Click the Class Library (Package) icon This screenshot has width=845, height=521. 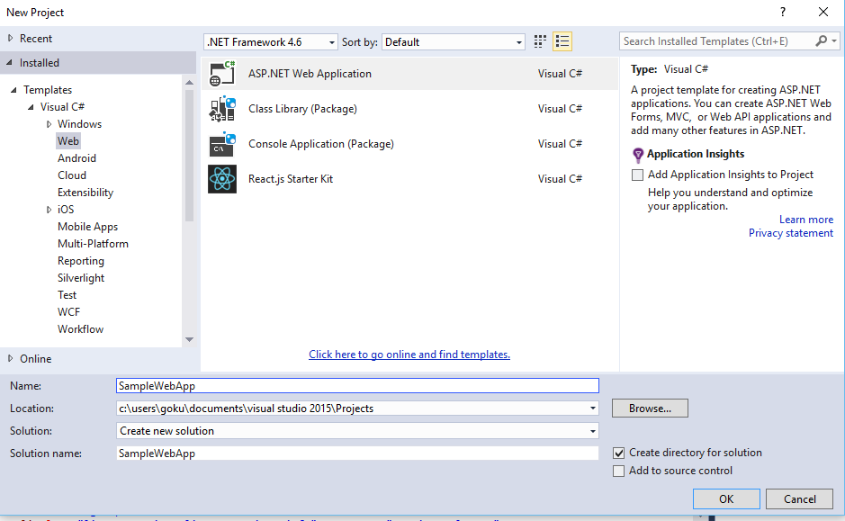pos(222,108)
